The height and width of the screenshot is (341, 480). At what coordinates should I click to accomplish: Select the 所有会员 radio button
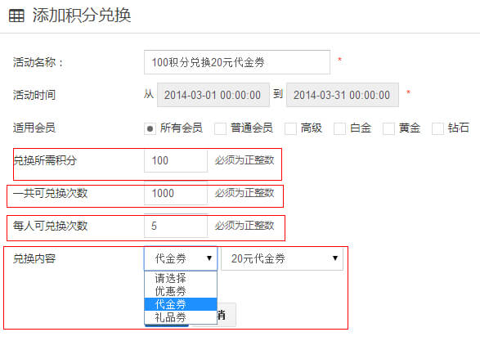click(x=150, y=128)
